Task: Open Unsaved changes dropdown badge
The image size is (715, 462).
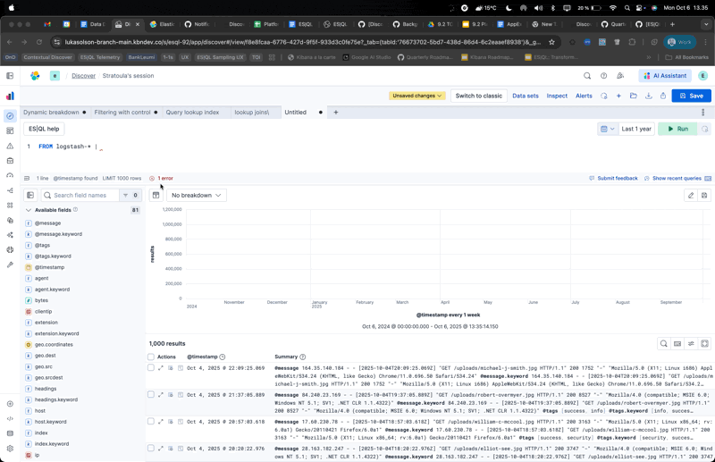Action: (416, 96)
